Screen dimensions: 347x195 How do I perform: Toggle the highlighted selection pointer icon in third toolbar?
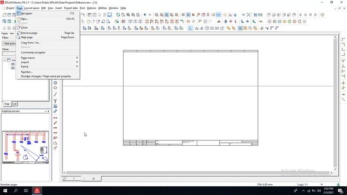(190, 28)
